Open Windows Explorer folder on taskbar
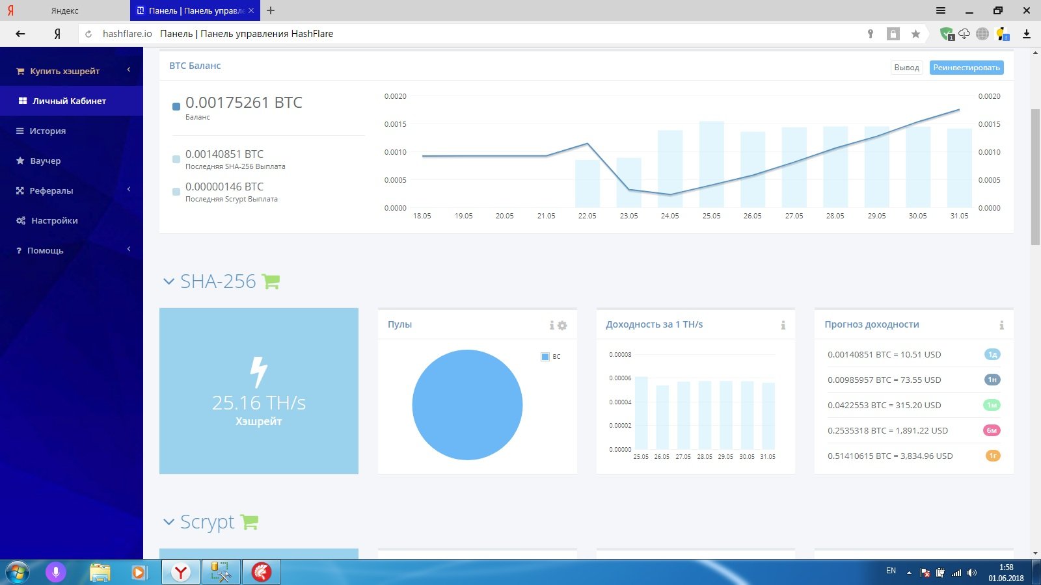 click(100, 572)
